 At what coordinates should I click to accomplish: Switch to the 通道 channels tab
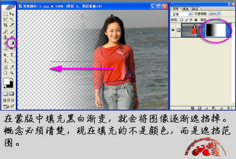click(186, 9)
